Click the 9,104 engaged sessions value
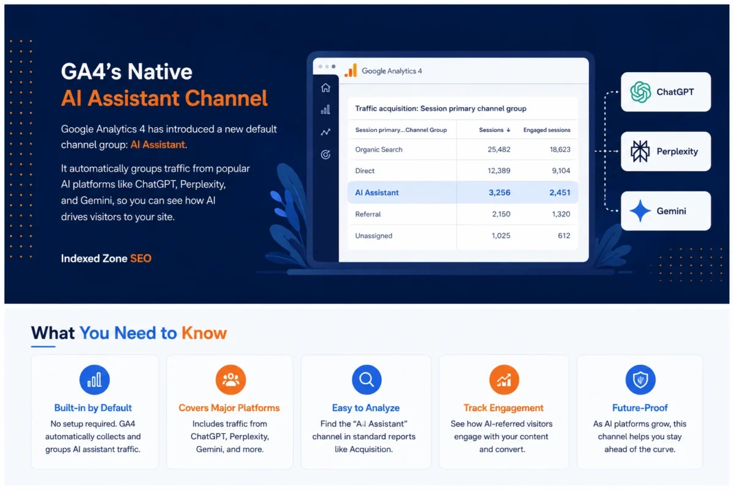This screenshot has height=490, width=734. tap(560, 171)
